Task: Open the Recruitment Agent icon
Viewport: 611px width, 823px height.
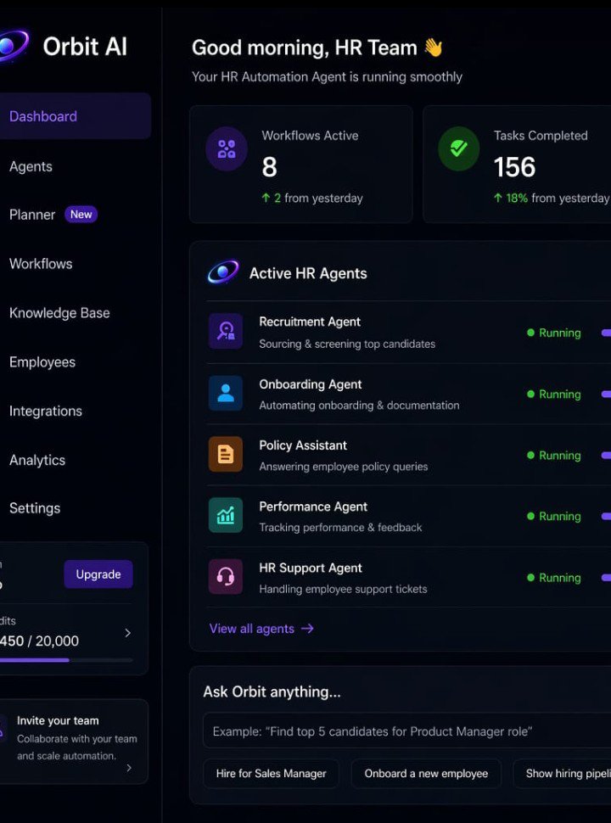Action: click(x=226, y=331)
